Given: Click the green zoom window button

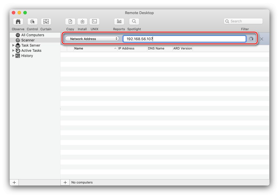Looking at the screenshot, I should pyautogui.click(x=25, y=13).
